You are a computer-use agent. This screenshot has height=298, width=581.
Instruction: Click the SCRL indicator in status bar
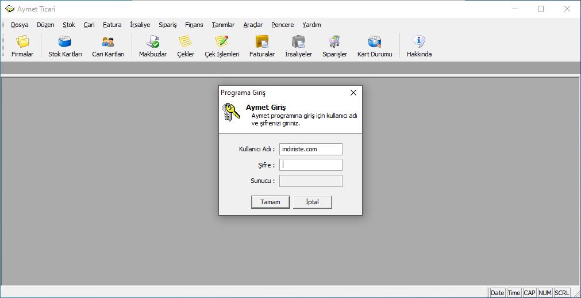pyautogui.click(x=561, y=293)
